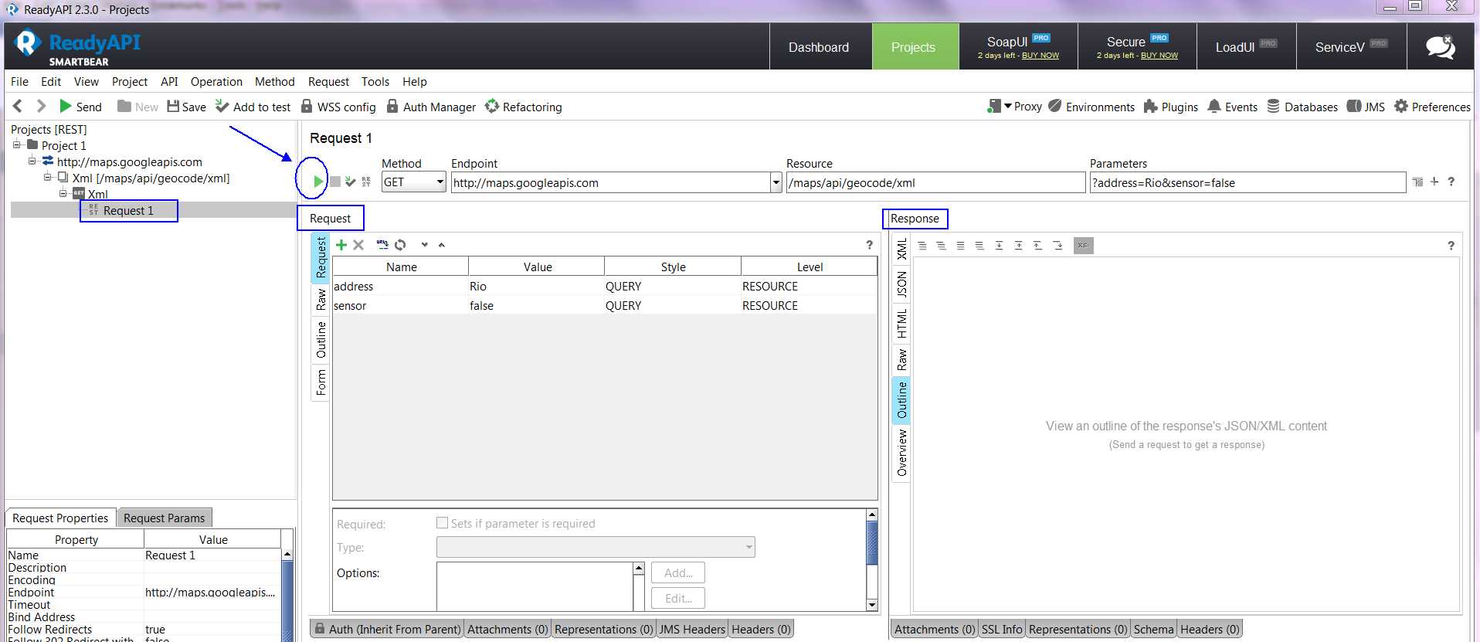Image resolution: width=1480 pixels, height=642 pixels.
Task: Add a new parameter with green plus
Action: coord(341,245)
